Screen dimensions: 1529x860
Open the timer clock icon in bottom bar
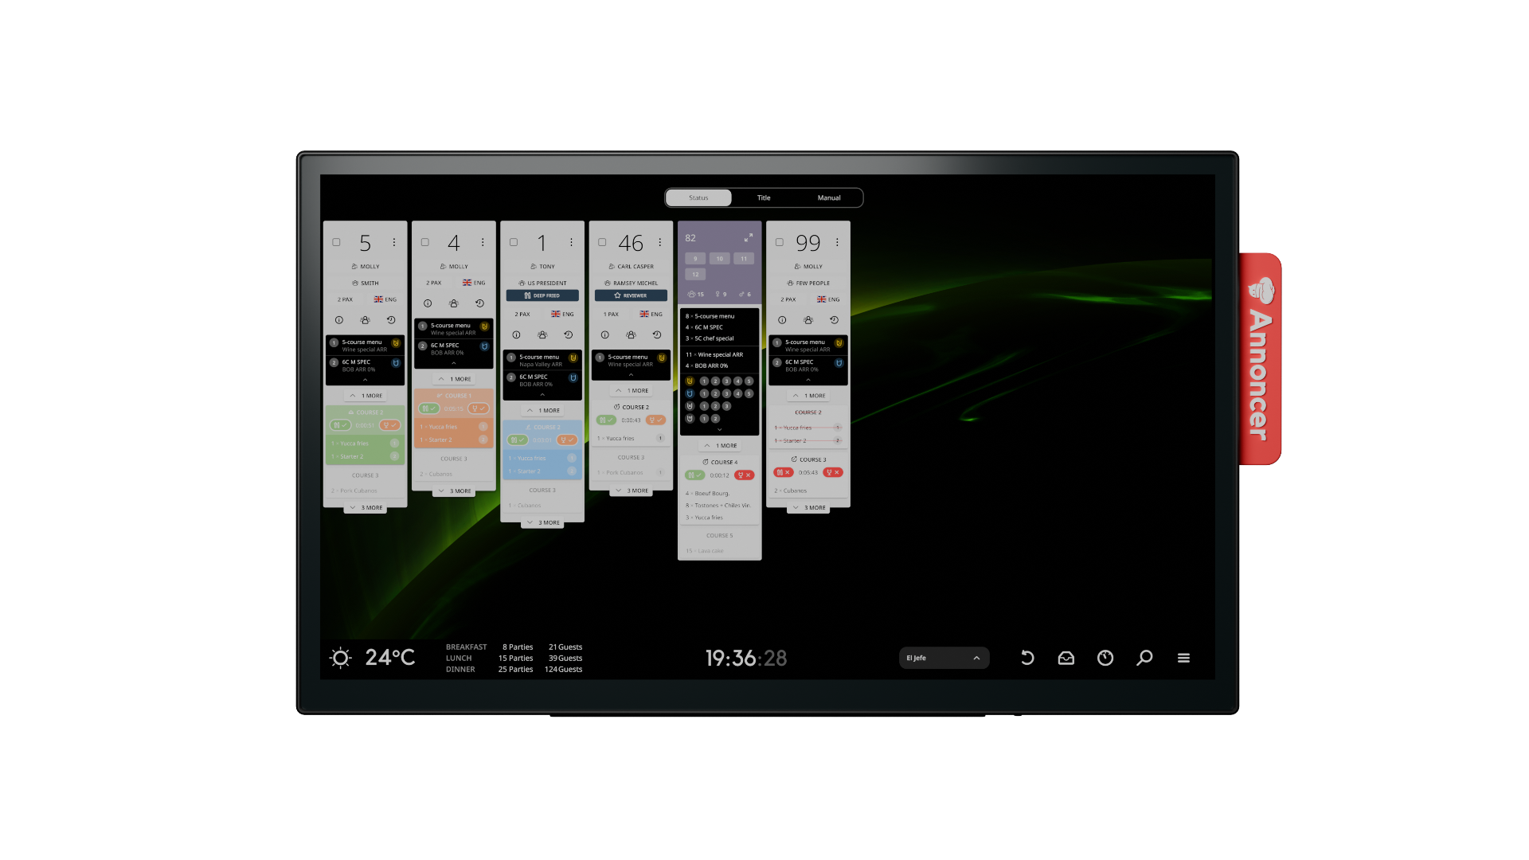point(1105,658)
